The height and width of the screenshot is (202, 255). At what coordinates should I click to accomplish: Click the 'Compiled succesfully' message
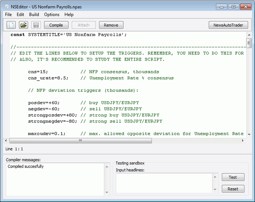(x=26, y=166)
